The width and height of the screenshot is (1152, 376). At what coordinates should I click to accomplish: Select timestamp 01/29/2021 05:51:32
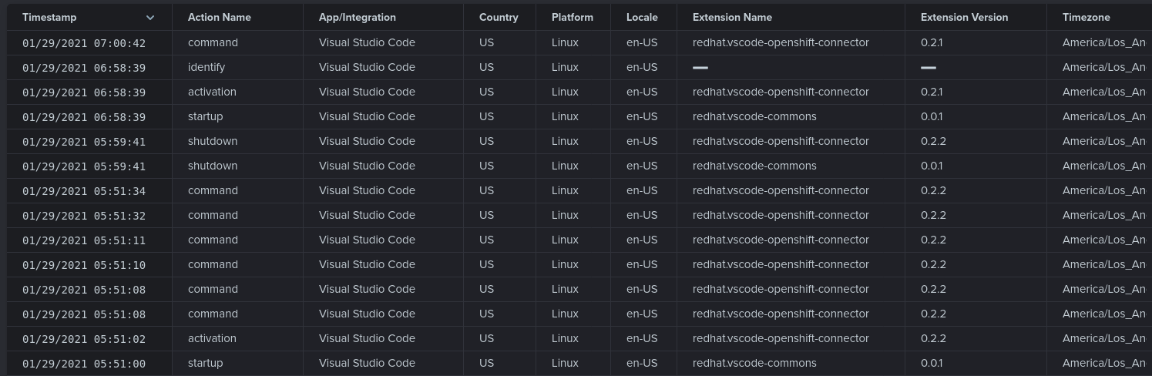(84, 216)
